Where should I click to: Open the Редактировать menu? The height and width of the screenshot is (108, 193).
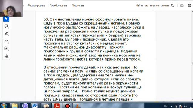point(36,5)
